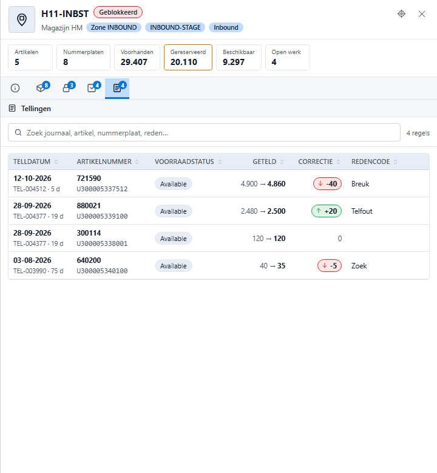The image size is (437, 473).
Task: Click article number 880021
Action: 89,206
